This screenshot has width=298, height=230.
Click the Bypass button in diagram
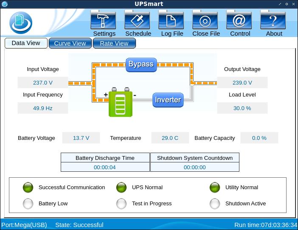(x=141, y=65)
